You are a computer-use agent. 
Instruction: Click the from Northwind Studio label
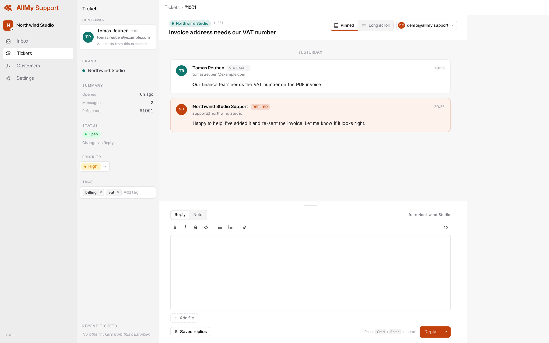click(x=429, y=215)
